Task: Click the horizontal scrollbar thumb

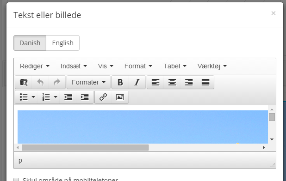Action: pyautogui.click(x=85, y=148)
